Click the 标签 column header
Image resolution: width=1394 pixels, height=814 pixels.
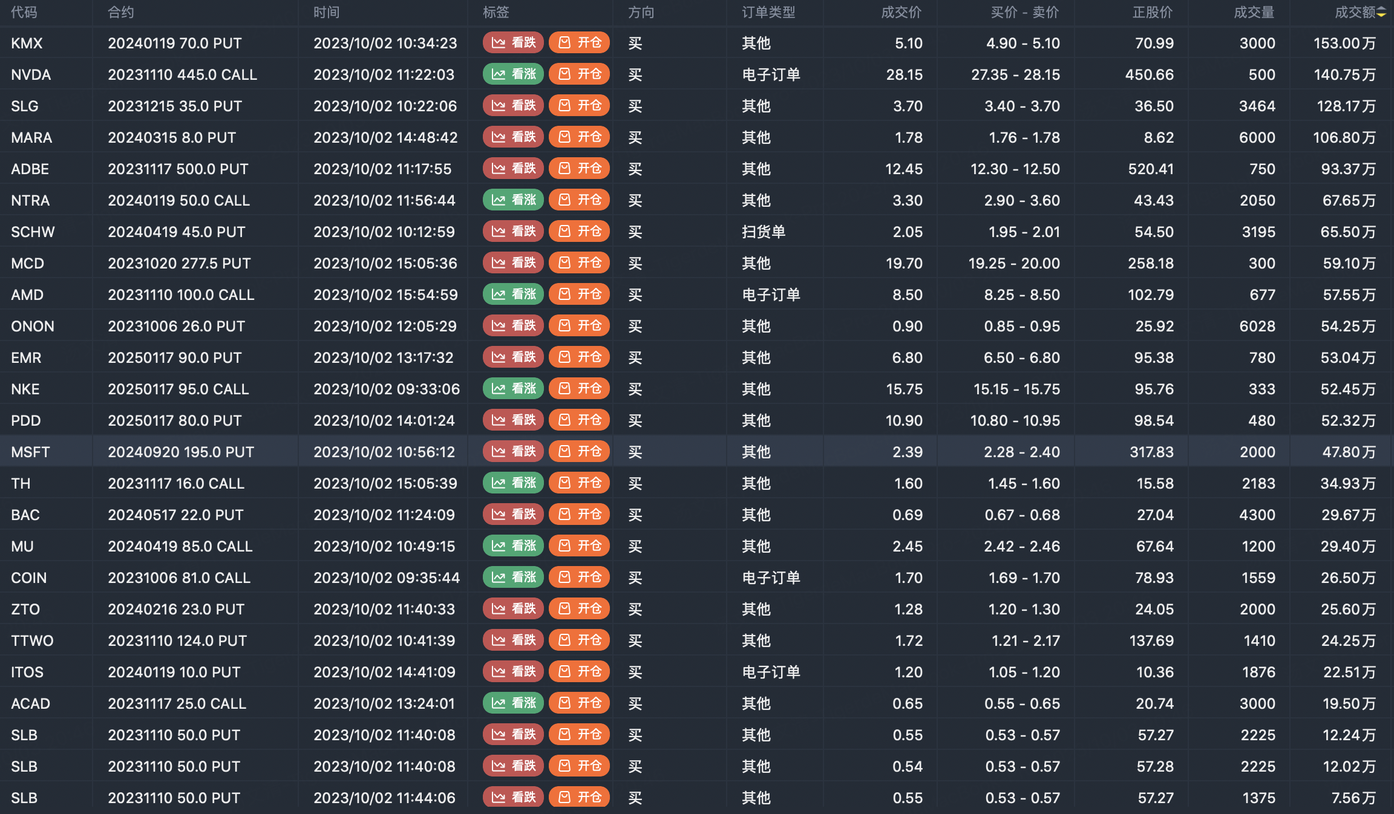point(496,12)
